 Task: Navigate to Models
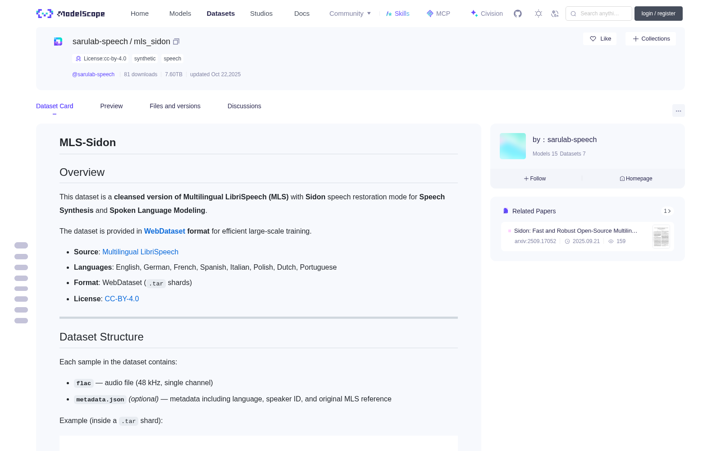(x=180, y=14)
